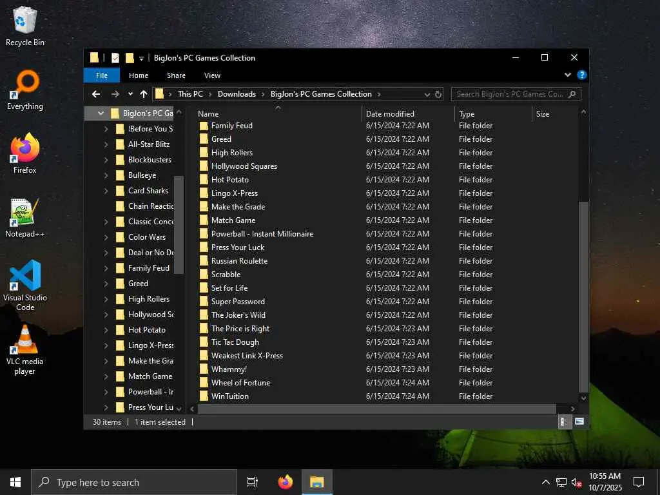
Task: Select Bullseye in the navigation tree
Action: pyautogui.click(x=142, y=175)
